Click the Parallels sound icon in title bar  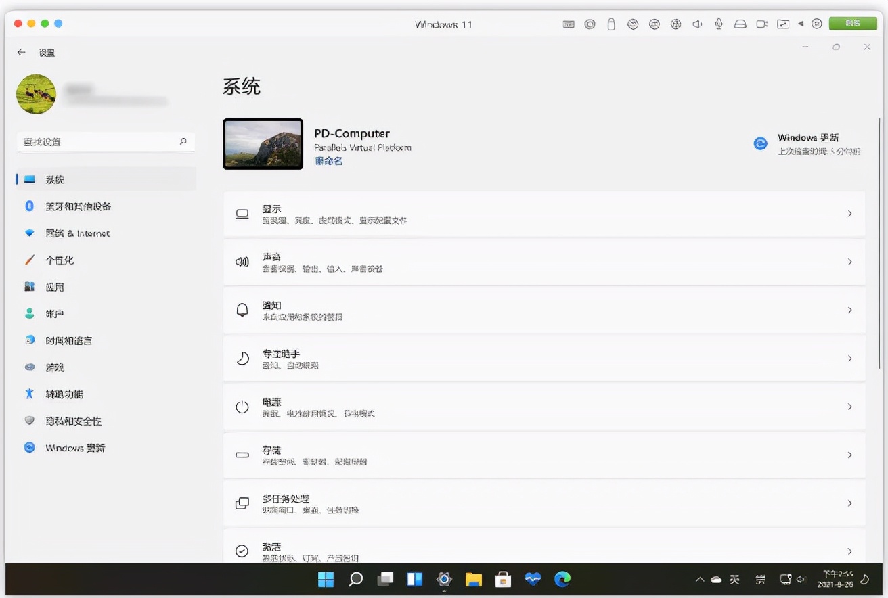pyautogui.click(x=697, y=24)
